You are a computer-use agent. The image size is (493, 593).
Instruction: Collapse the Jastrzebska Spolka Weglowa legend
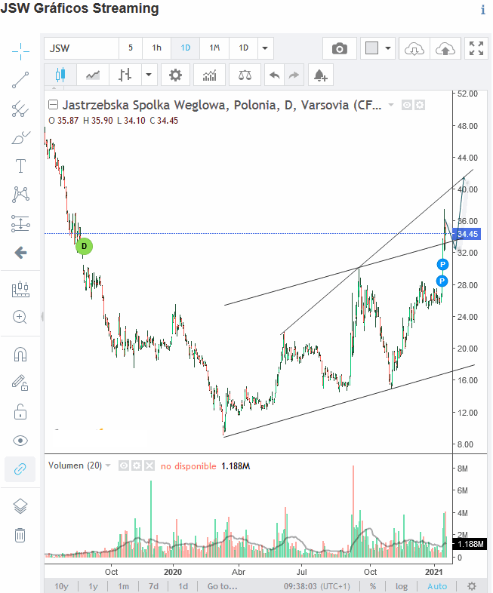pyautogui.click(x=54, y=105)
